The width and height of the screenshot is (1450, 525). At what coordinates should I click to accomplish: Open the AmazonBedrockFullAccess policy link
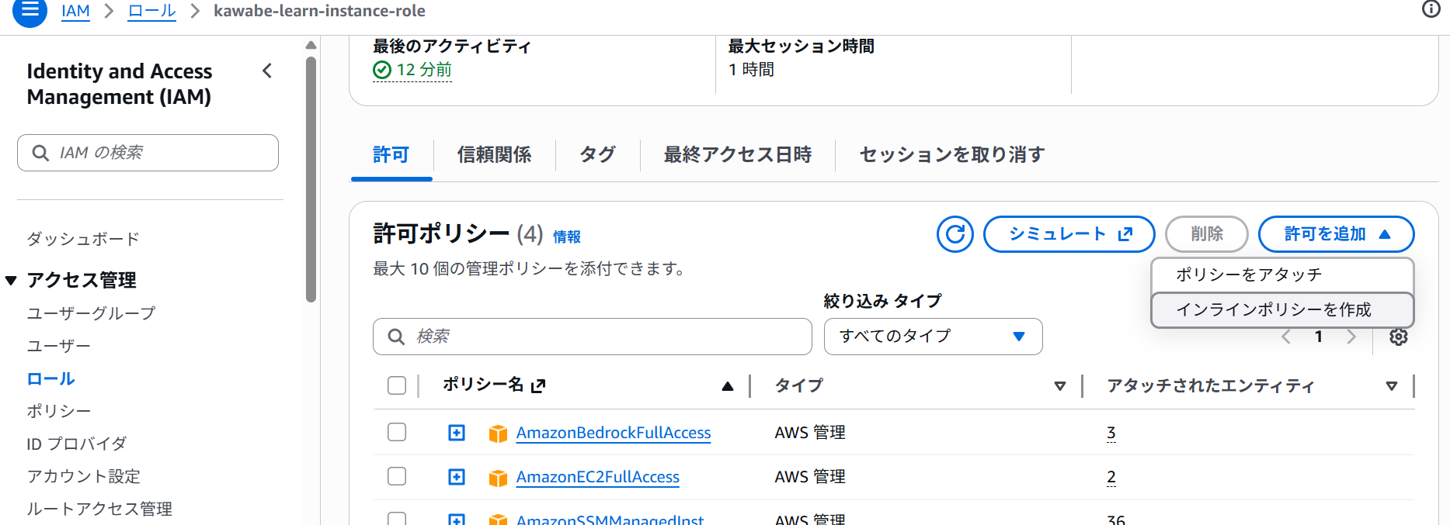point(614,433)
